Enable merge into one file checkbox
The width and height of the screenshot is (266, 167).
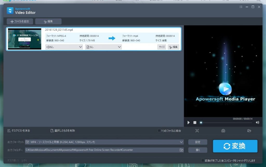click(x=159, y=131)
